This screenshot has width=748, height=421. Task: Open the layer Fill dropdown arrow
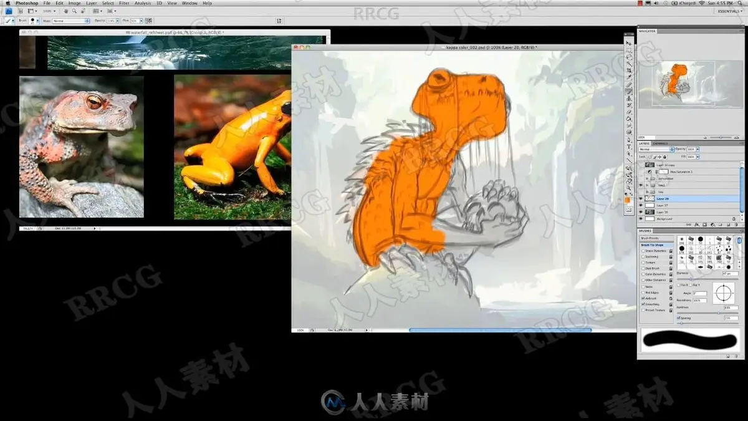(x=698, y=156)
